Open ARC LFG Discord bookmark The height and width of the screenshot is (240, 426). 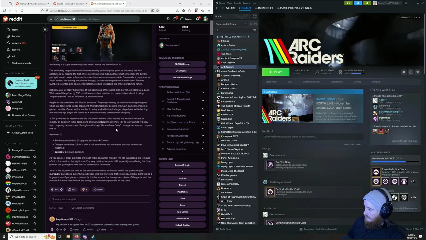(x=182, y=64)
